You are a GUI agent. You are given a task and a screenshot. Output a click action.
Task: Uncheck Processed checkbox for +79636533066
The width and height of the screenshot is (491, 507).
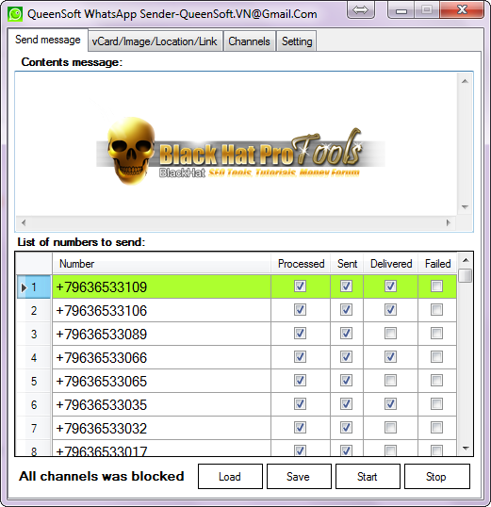[300, 357]
